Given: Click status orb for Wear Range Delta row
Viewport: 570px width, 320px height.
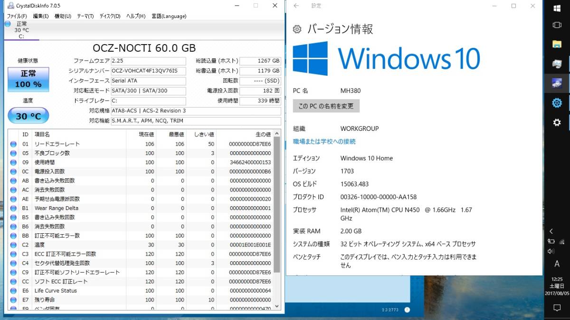Looking at the screenshot, I should click(13, 208).
